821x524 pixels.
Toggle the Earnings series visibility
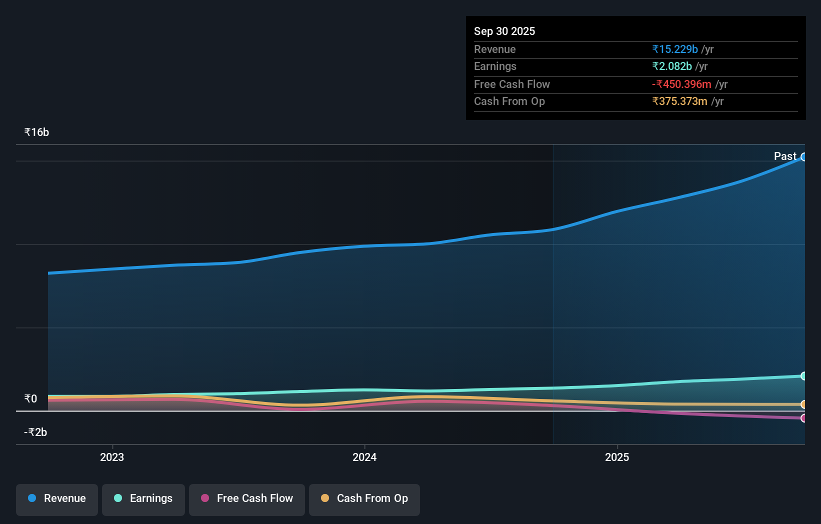(x=143, y=499)
